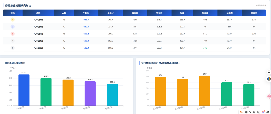Click the 最高分 column header
This screenshot has width=271, height=114.
[110, 13]
